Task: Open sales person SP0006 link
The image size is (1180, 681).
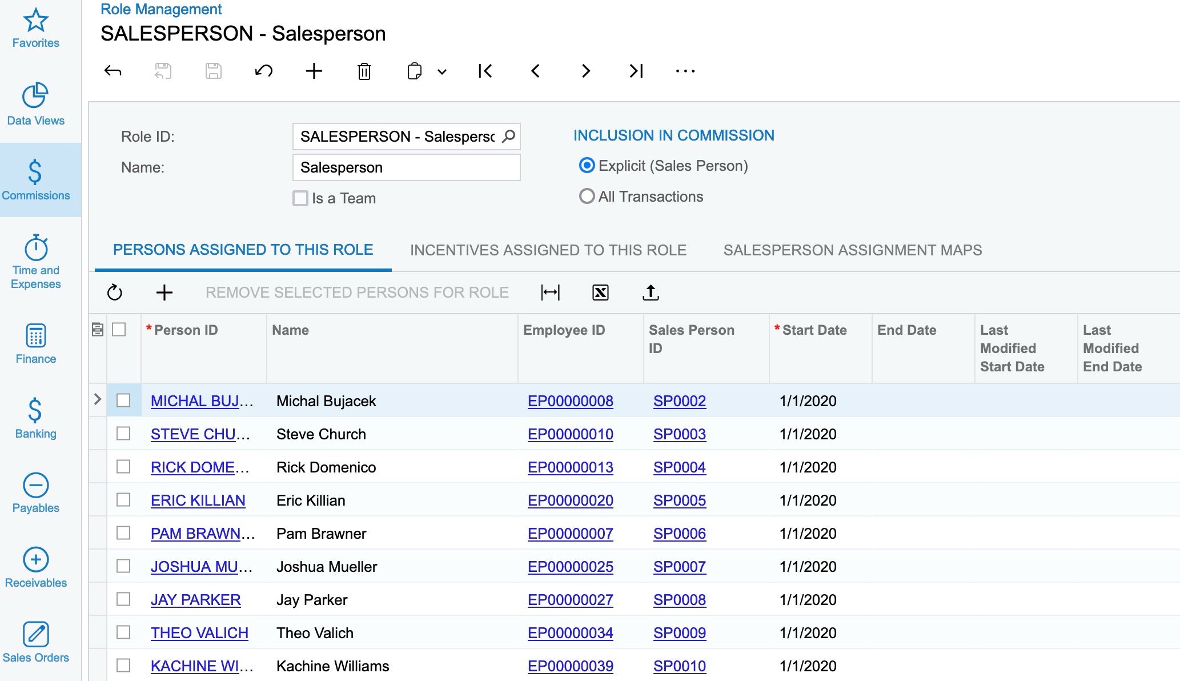Action: coord(680,534)
